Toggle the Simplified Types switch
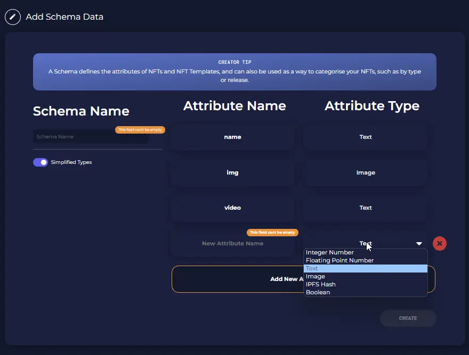 [41, 162]
